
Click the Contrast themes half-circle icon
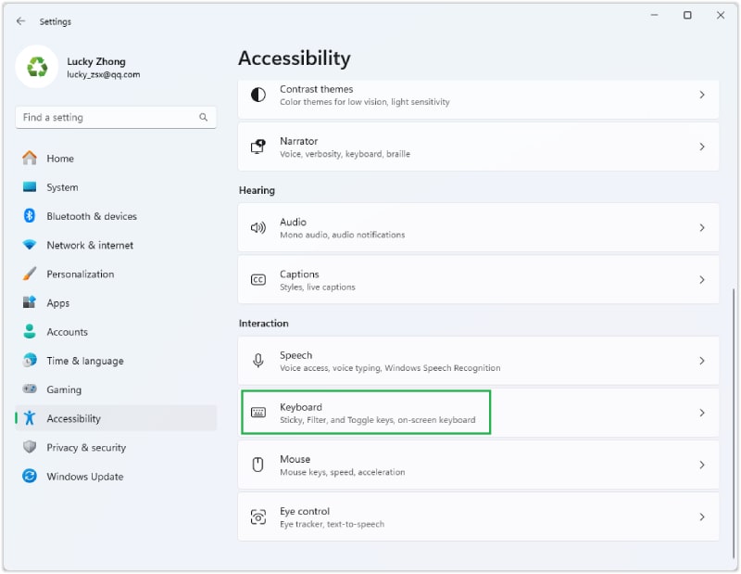point(258,95)
